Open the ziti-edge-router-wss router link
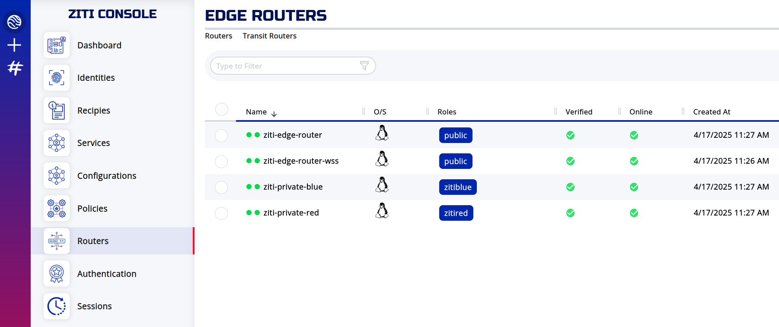779x327 pixels. tap(301, 161)
